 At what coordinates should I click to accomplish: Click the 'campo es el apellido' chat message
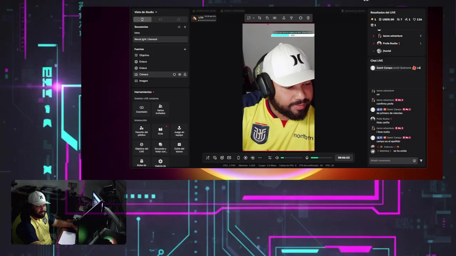[x=388, y=142]
